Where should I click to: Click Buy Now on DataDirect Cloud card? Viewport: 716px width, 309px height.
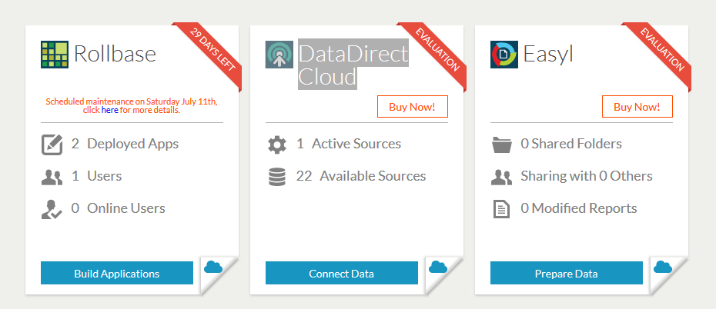click(412, 107)
